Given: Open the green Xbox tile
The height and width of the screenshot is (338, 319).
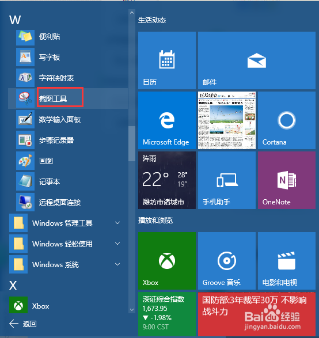Looking at the screenshot, I should point(167,261).
